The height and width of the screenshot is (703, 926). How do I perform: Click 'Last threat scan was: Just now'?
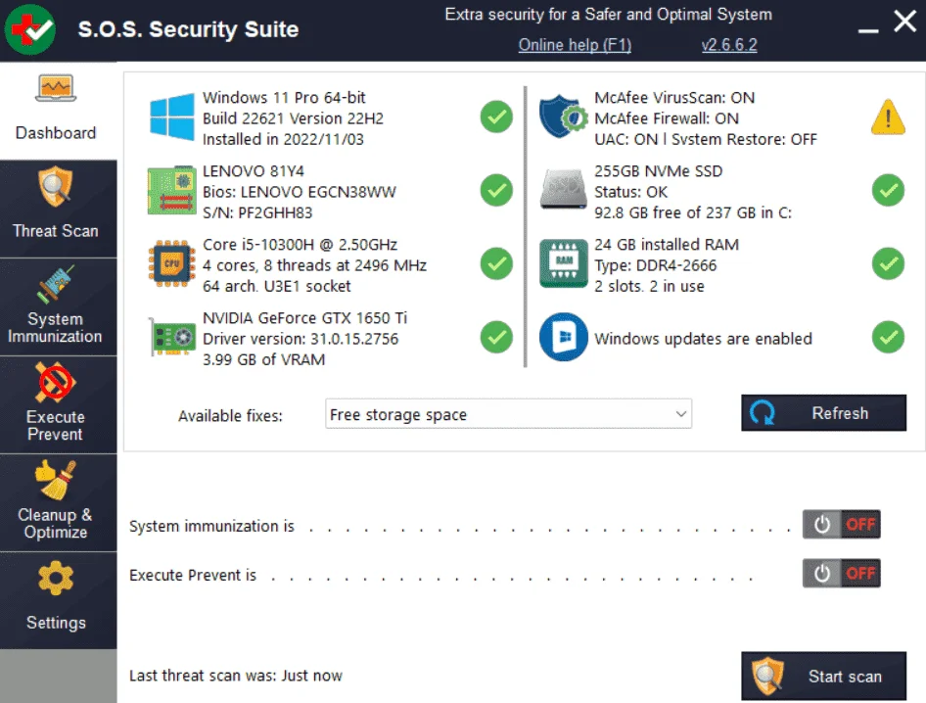pyautogui.click(x=236, y=676)
